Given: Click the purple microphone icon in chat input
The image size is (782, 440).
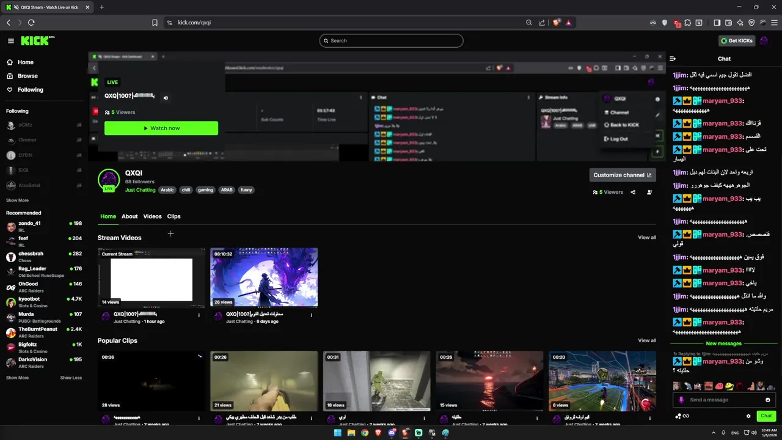Looking at the screenshot, I should click(x=682, y=400).
